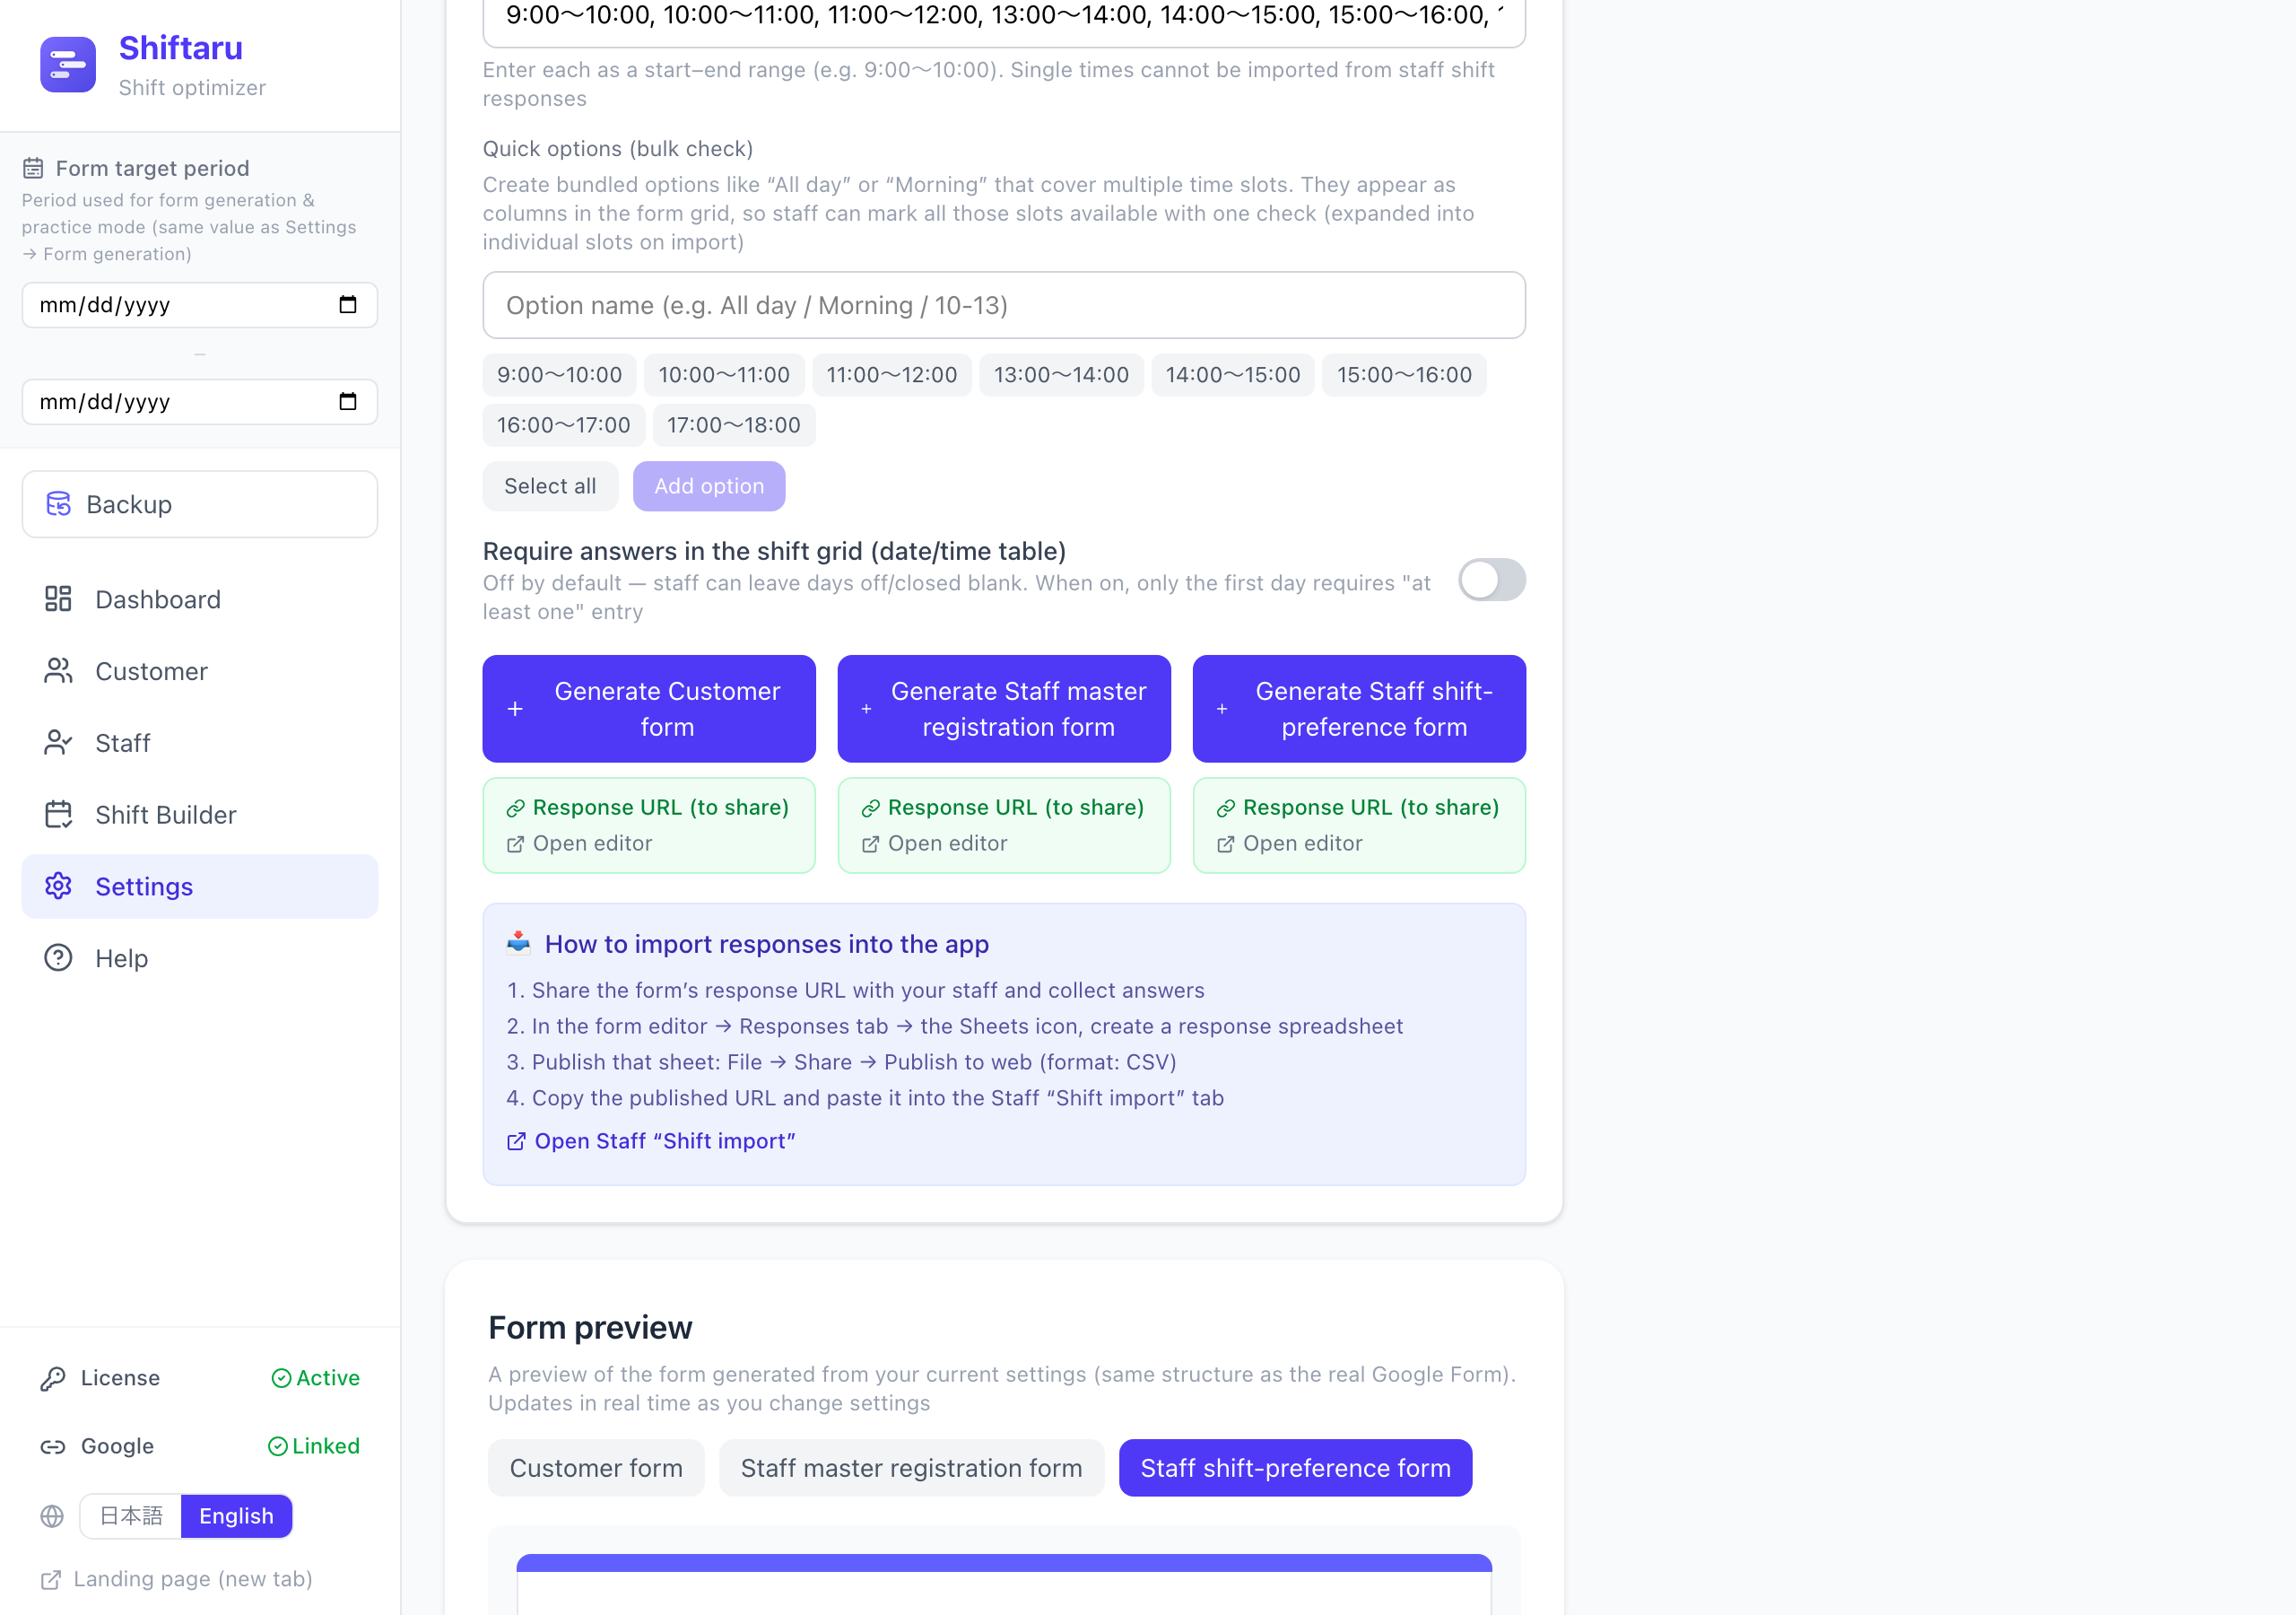Viewport: 2296px width, 1615px height.
Task: Open the Staff section
Action: coord(200,743)
